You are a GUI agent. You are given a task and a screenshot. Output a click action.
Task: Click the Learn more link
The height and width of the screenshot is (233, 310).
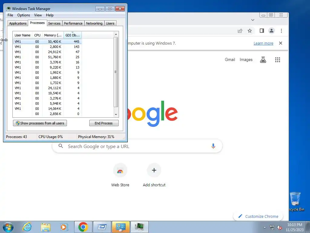tap(263, 43)
